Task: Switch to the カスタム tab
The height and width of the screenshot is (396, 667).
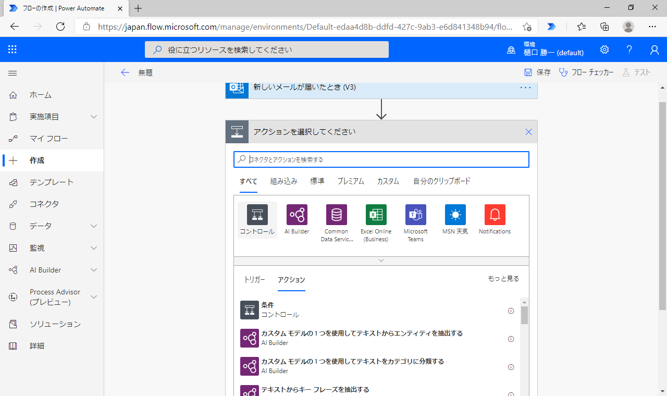Action: click(388, 181)
